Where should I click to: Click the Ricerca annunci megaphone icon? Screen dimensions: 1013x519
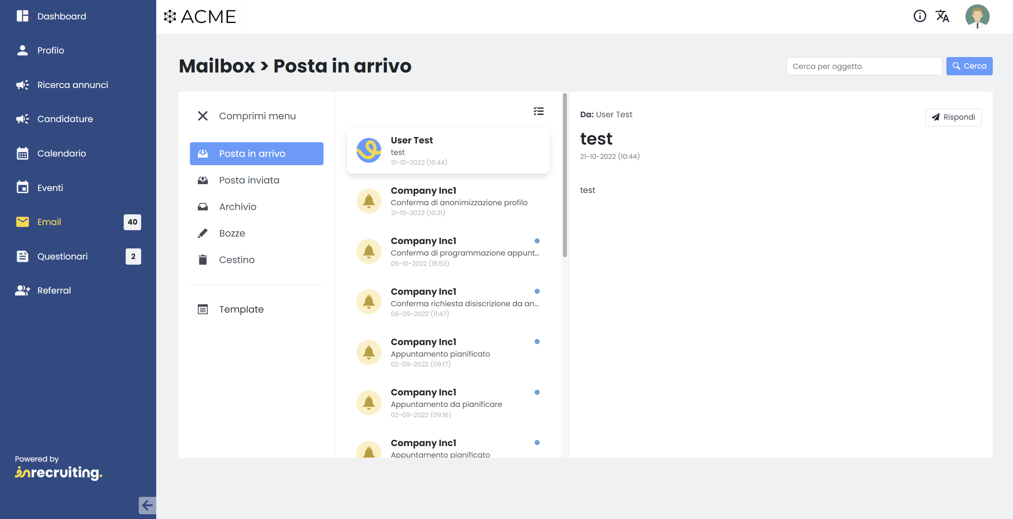click(23, 85)
